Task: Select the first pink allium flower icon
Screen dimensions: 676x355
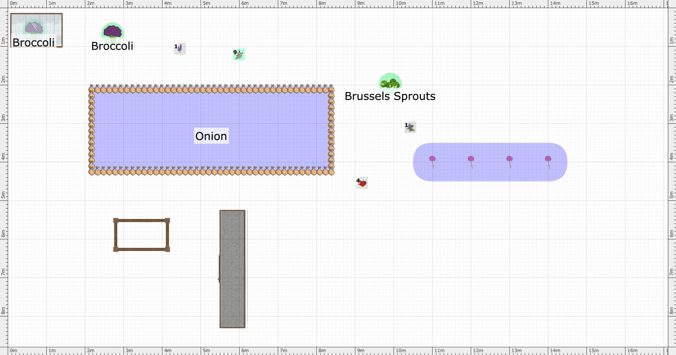Action: click(433, 158)
